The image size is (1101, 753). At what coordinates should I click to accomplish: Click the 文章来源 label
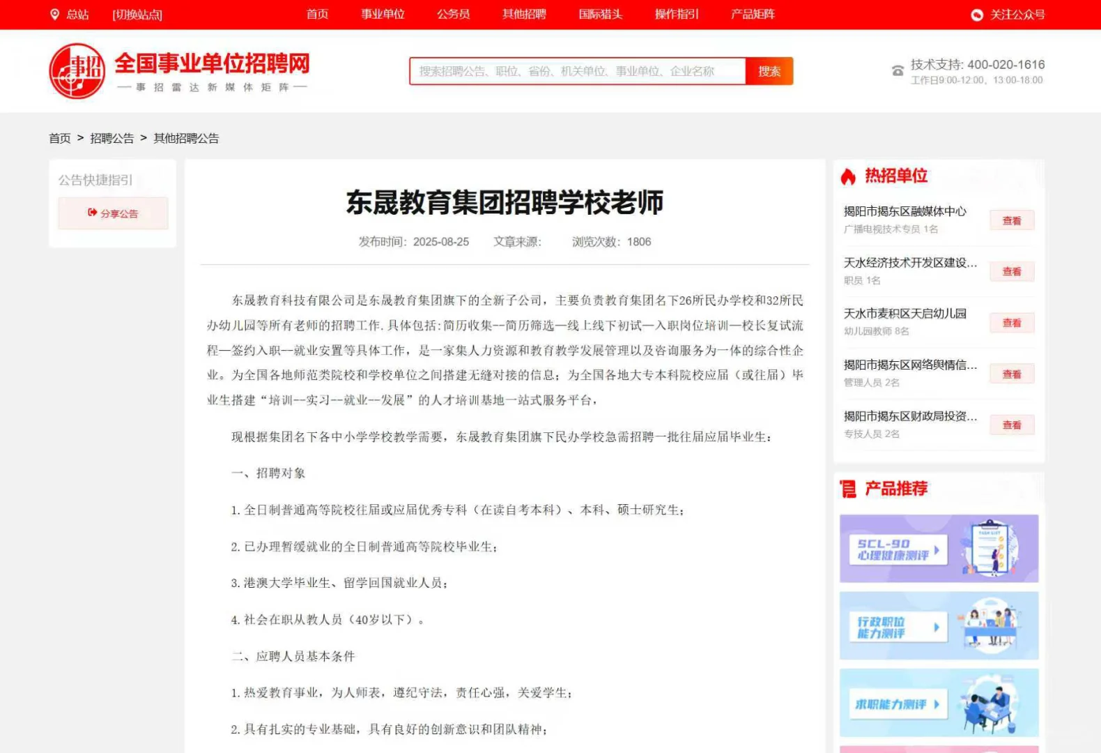[518, 242]
